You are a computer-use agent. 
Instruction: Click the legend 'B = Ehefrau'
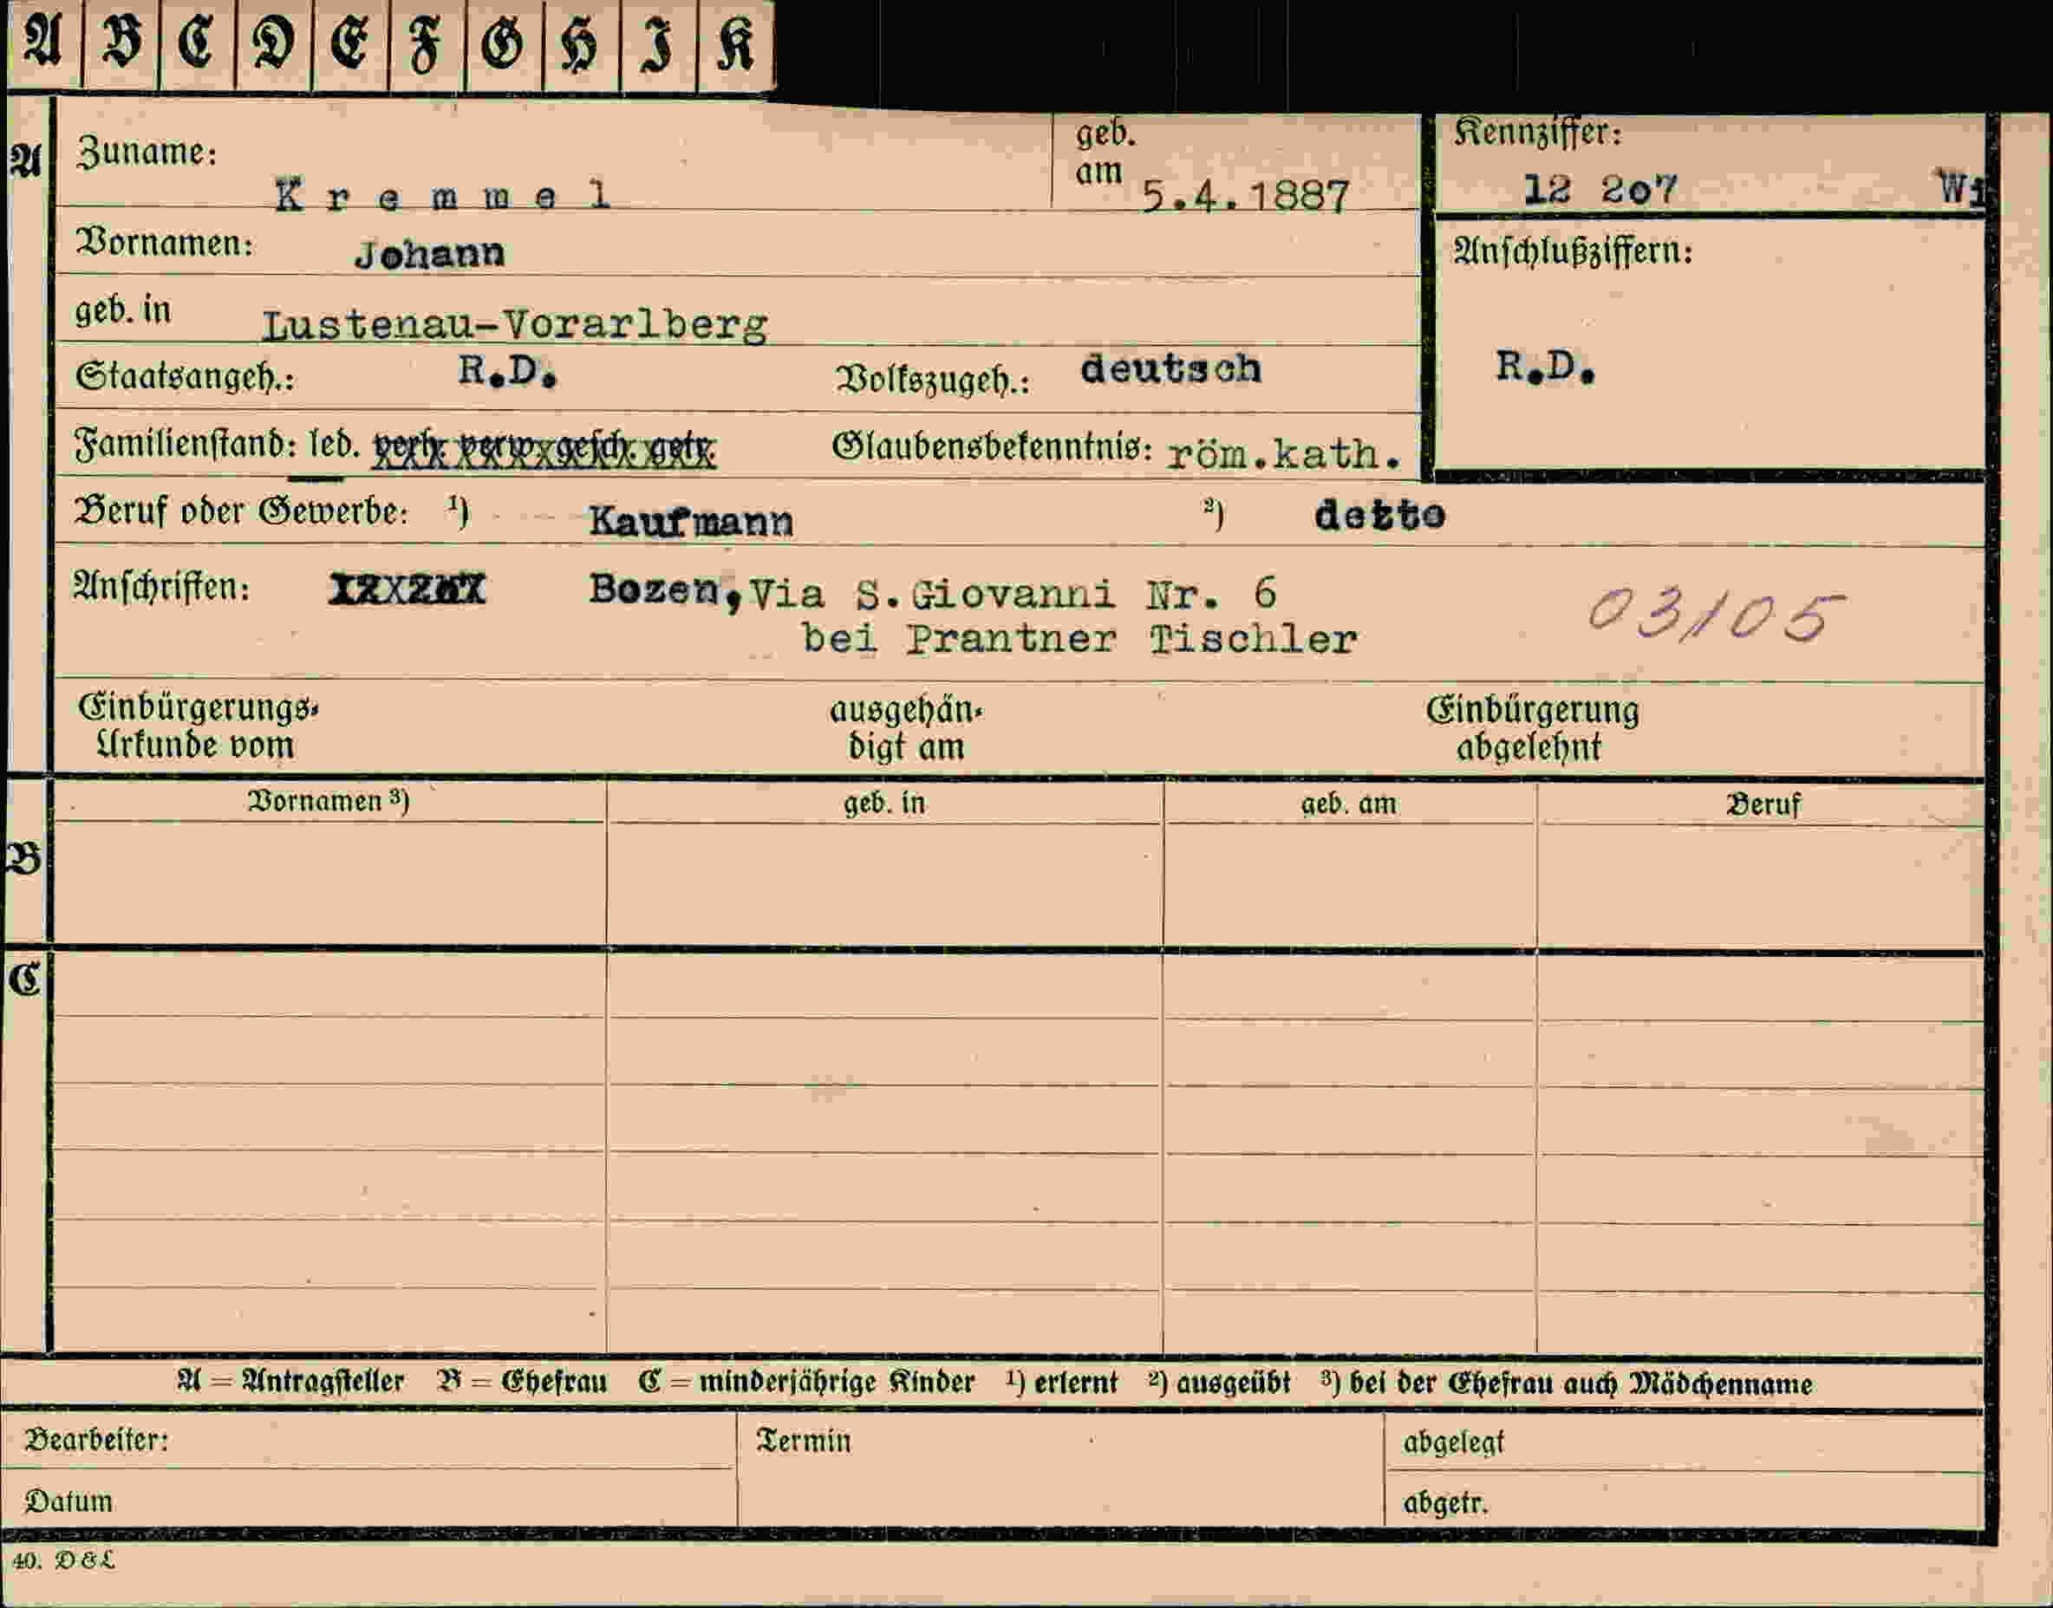(523, 1381)
